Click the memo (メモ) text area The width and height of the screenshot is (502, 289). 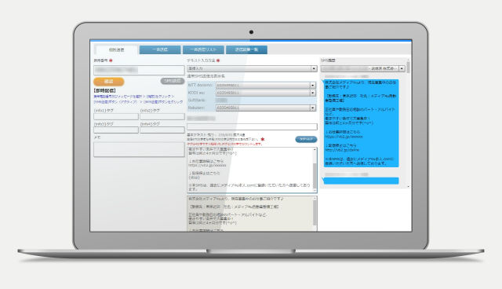point(139,149)
